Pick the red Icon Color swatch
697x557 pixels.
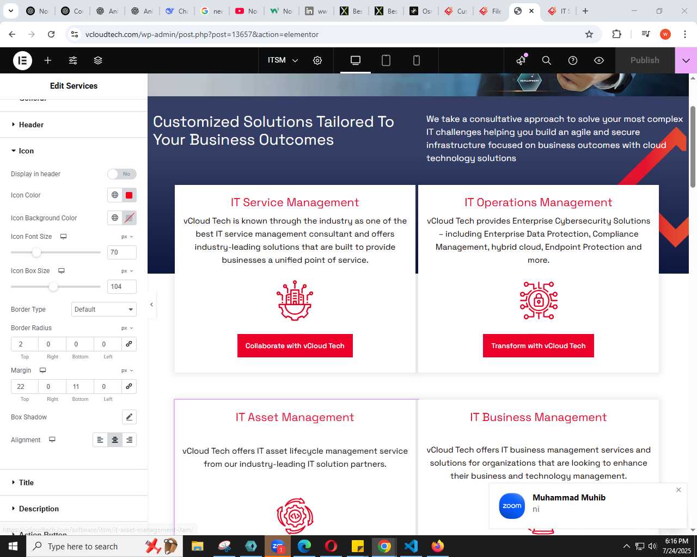(129, 195)
